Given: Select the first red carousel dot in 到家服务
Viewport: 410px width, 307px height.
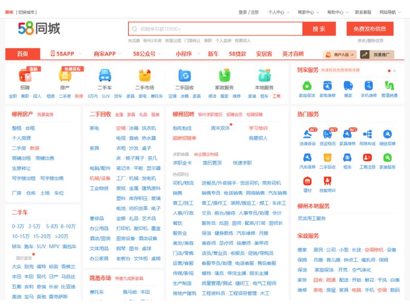Looking at the screenshot, I should click(x=389, y=71).
